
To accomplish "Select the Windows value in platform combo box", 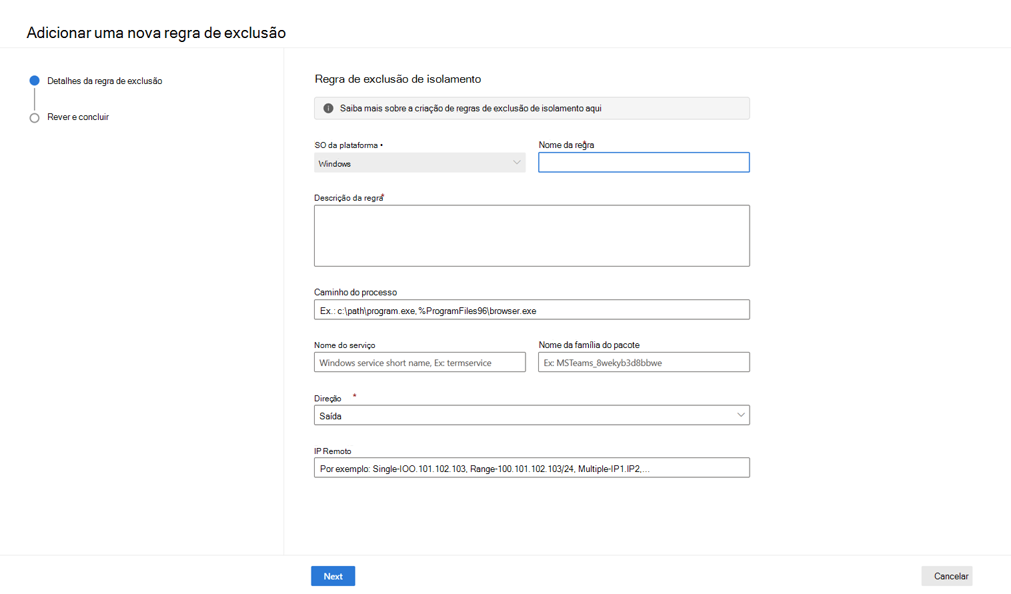I will [x=335, y=163].
